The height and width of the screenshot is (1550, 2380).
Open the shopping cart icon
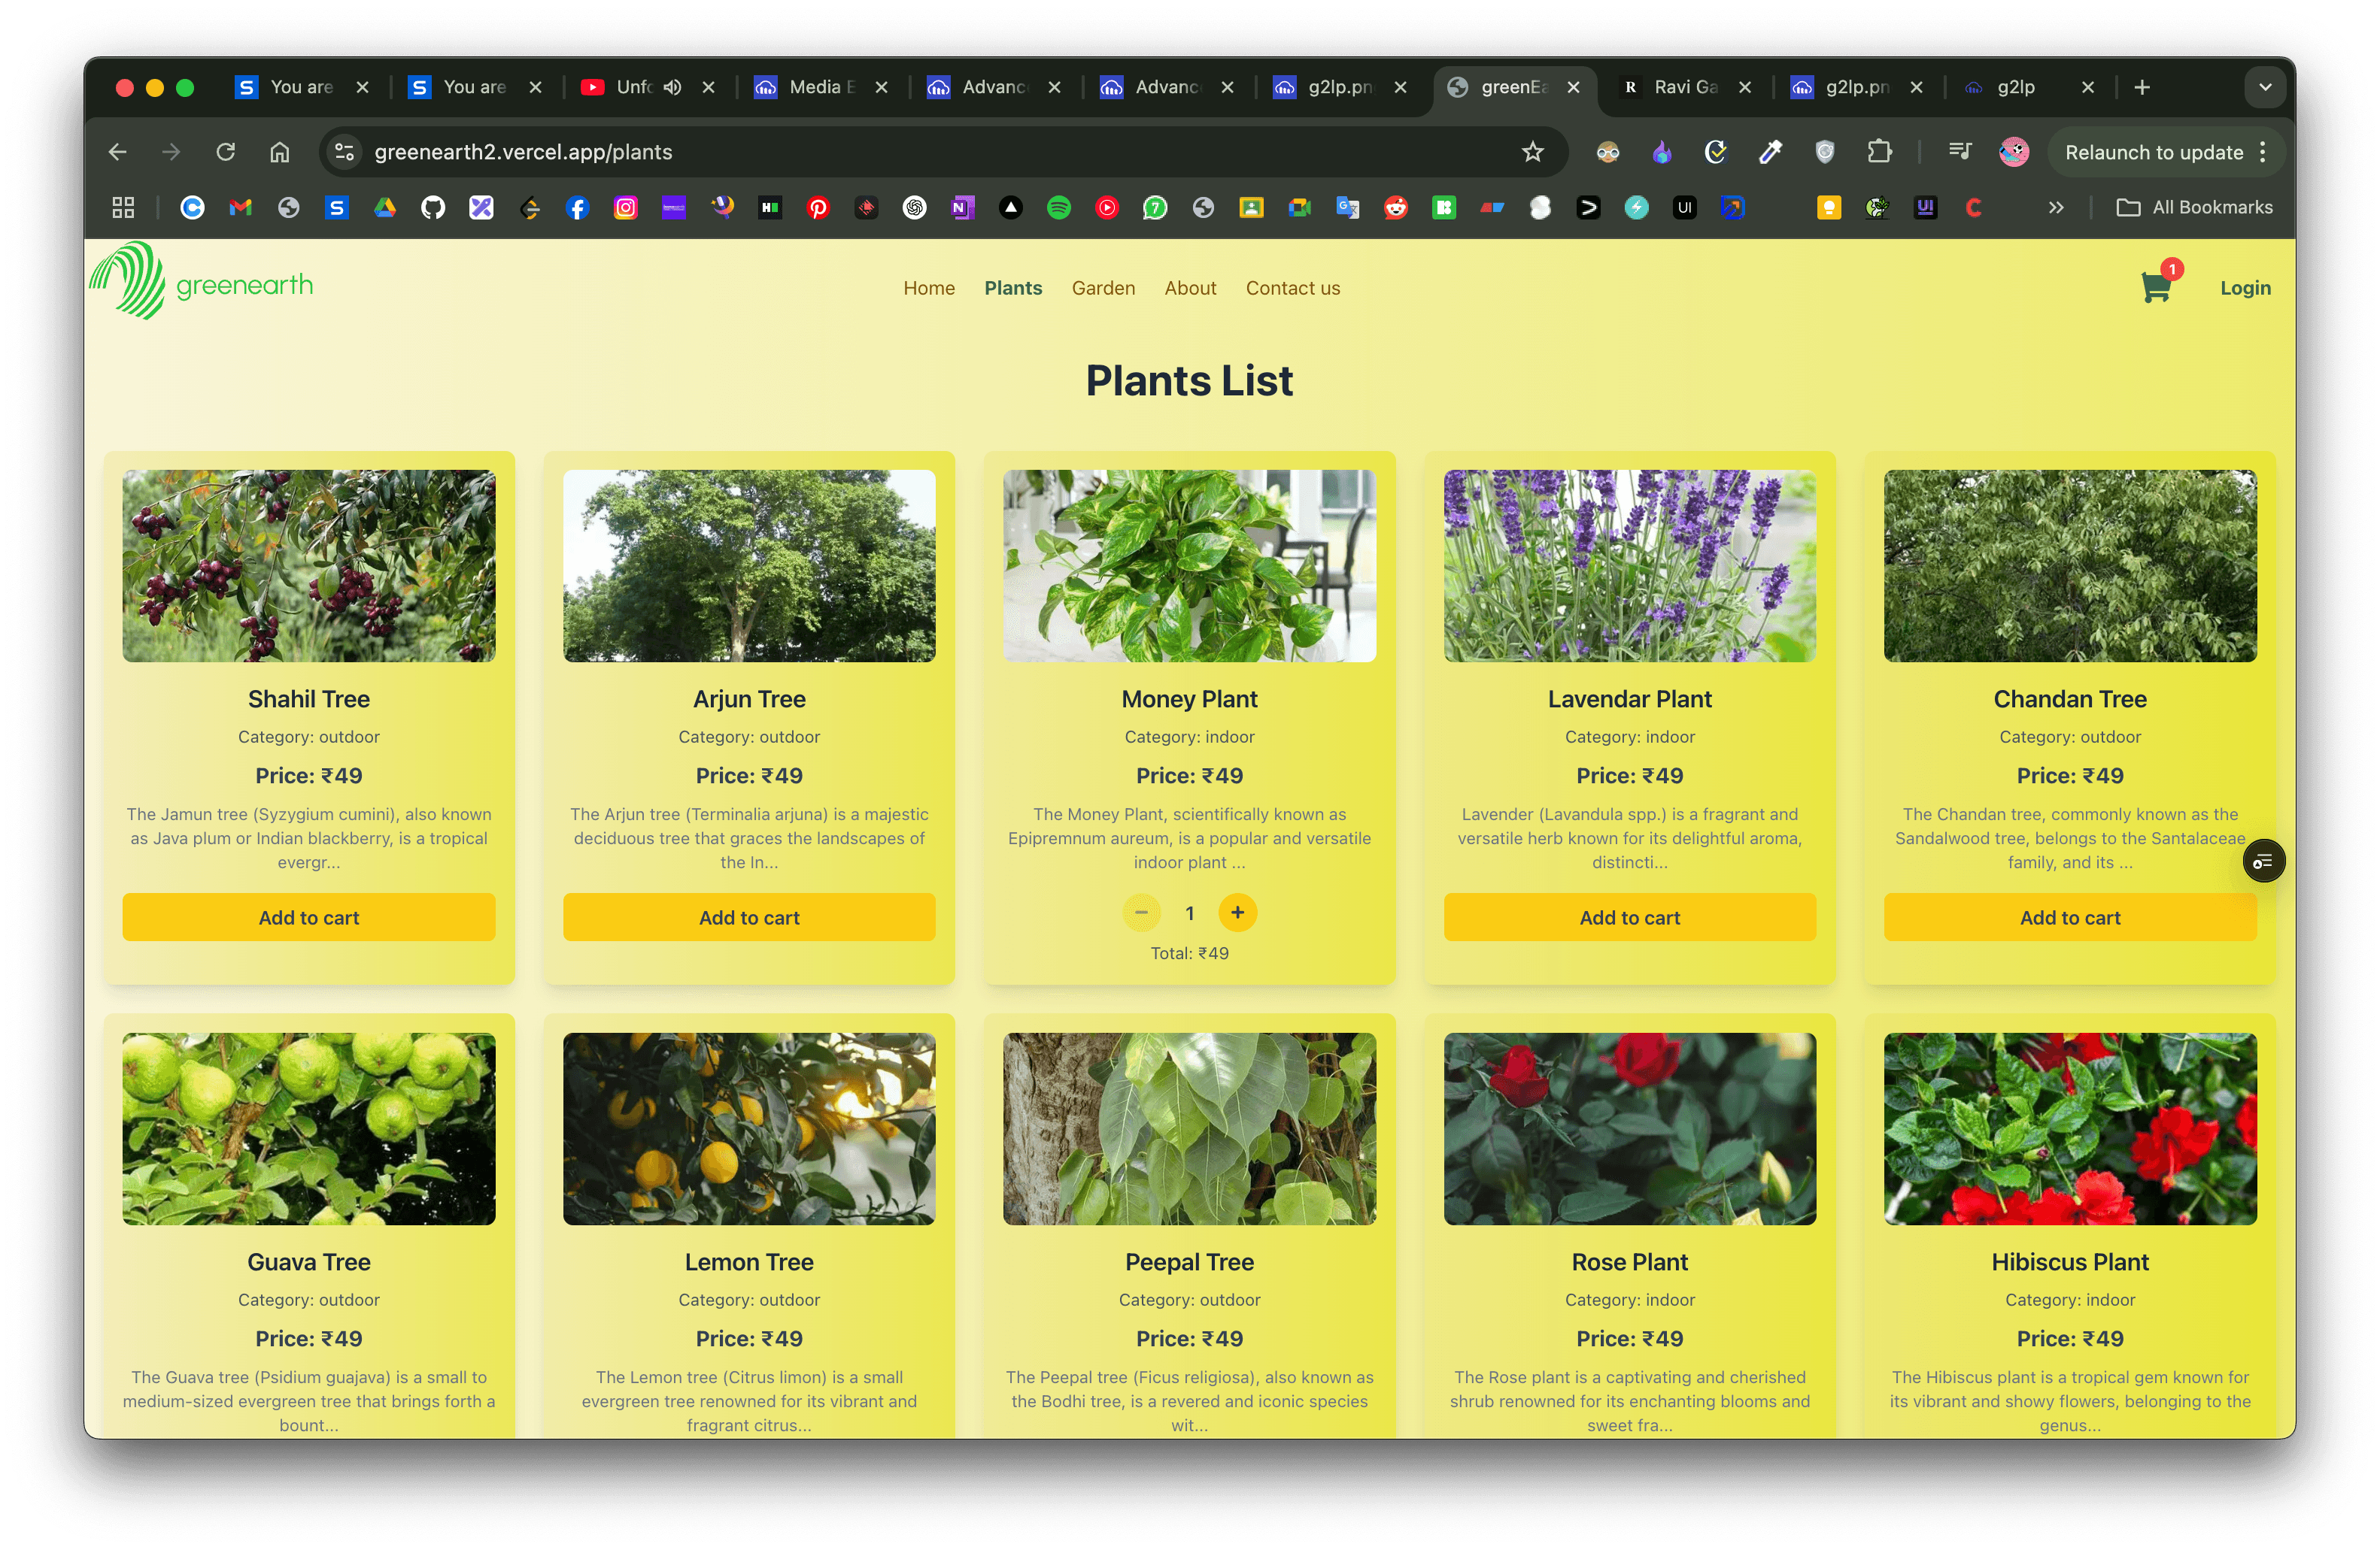pyautogui.click(x=2155, y=289)
